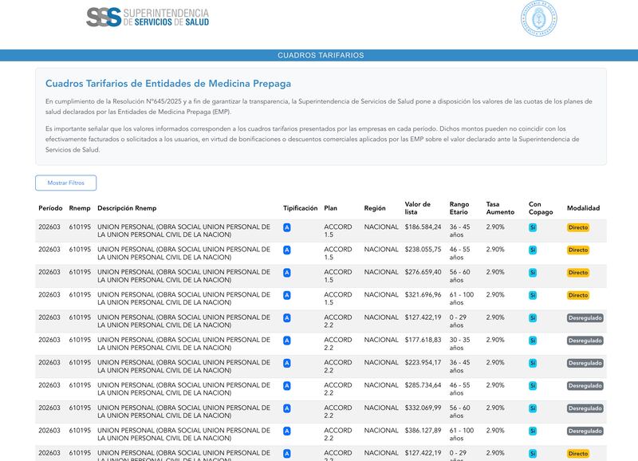The image size is (638, 461).
Task: Select the row with value $177.618,83
Action: (x=321, y=344)
